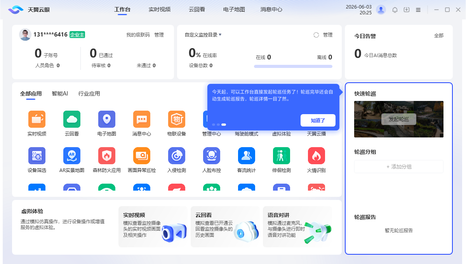This screenshot has width=466, height=264.
Task: Switch to the 工作台 tab
Action: point(122,10)
